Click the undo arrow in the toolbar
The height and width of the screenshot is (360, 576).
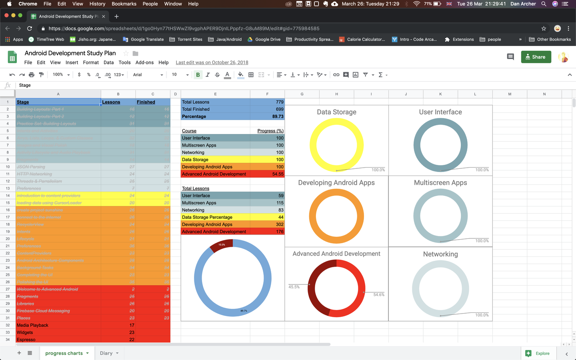[x=12, y=75]
